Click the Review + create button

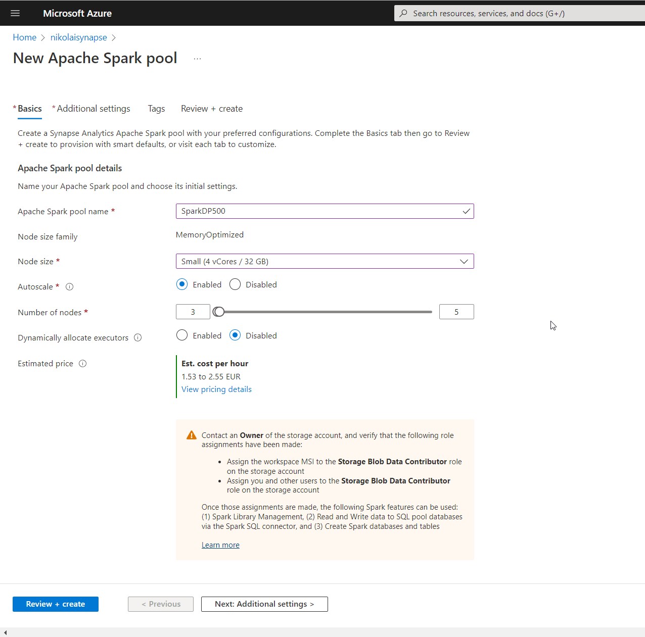56,604
